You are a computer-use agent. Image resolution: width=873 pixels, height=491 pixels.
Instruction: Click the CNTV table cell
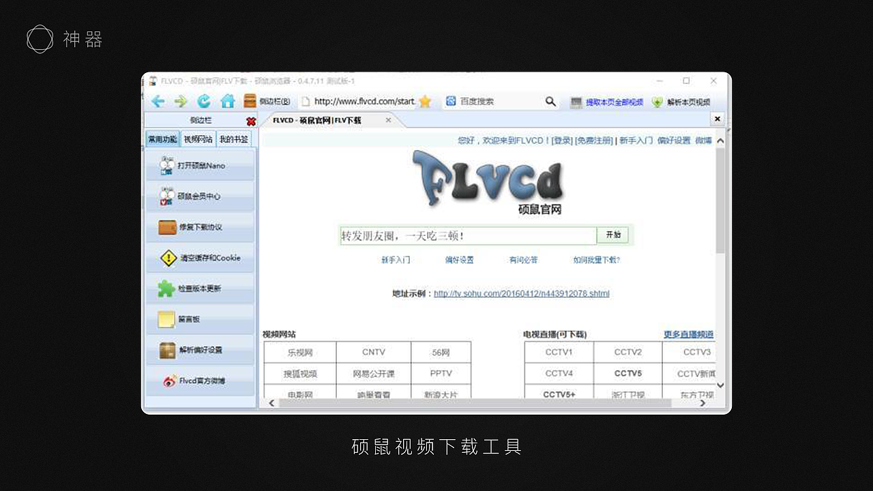(x=374, y=353)
